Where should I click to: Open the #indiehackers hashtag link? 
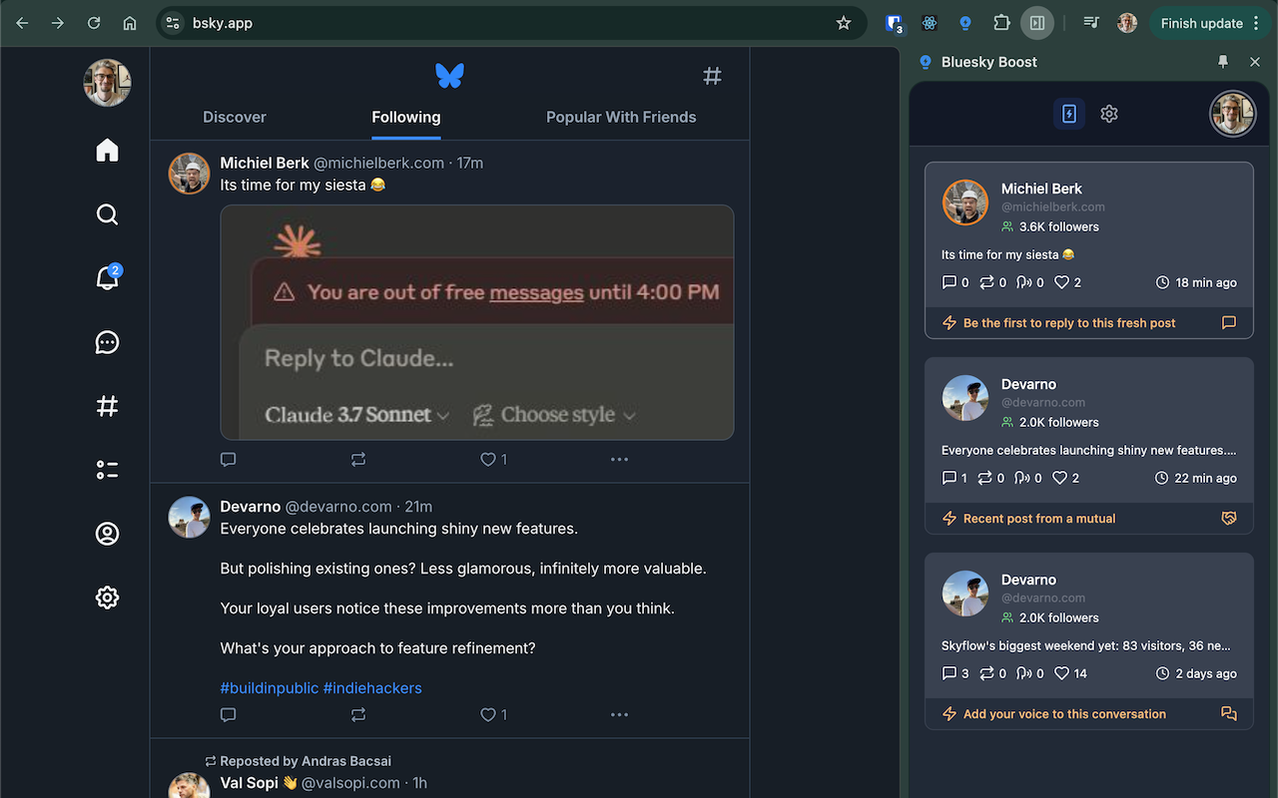click(372, 688)
